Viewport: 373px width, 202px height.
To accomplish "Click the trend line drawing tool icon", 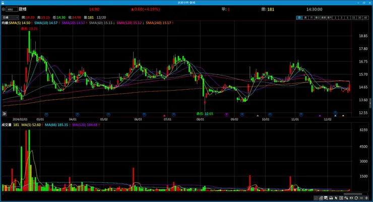I will (x=321, y=198).
